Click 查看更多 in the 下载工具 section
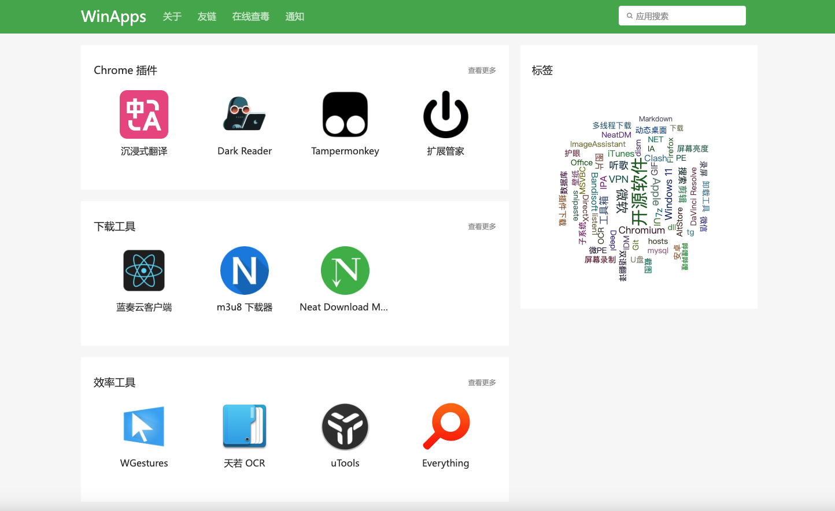 pos(482,227)
